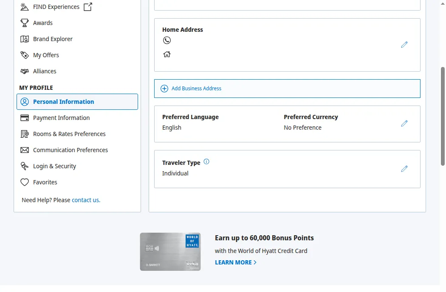
Task: Click the Communication Preferences envelope icon
Action: coord(25,150)
